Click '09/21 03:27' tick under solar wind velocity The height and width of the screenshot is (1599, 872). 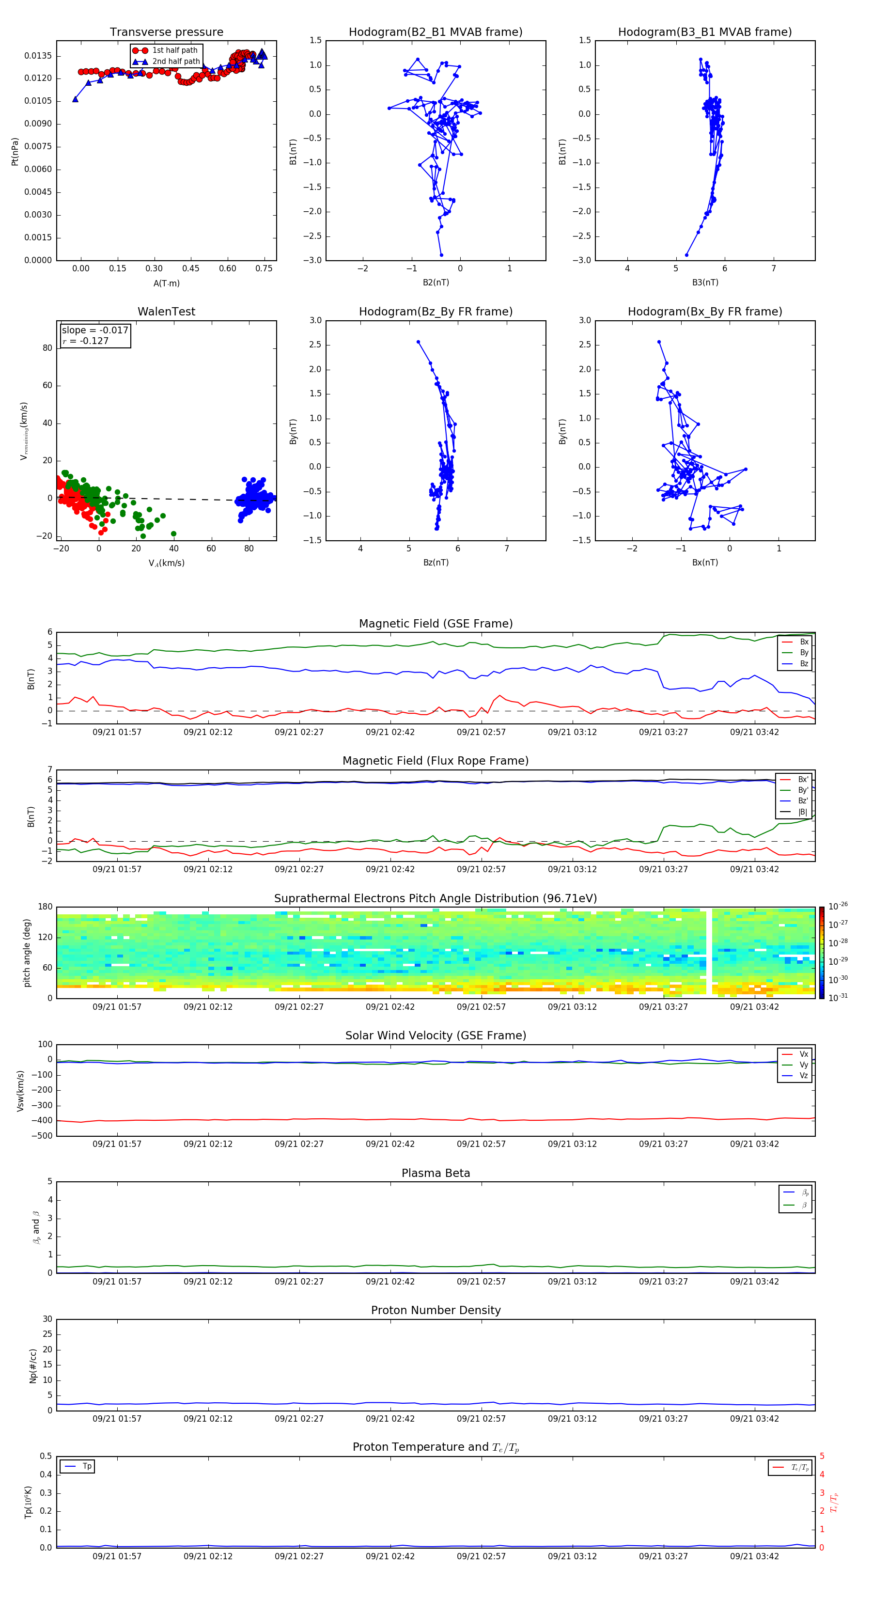(x=664, y=1144)
